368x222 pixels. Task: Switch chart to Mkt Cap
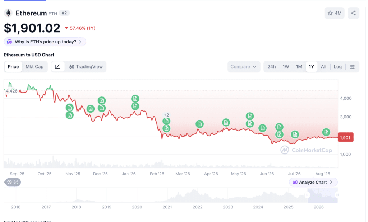[x=34, y=67]
